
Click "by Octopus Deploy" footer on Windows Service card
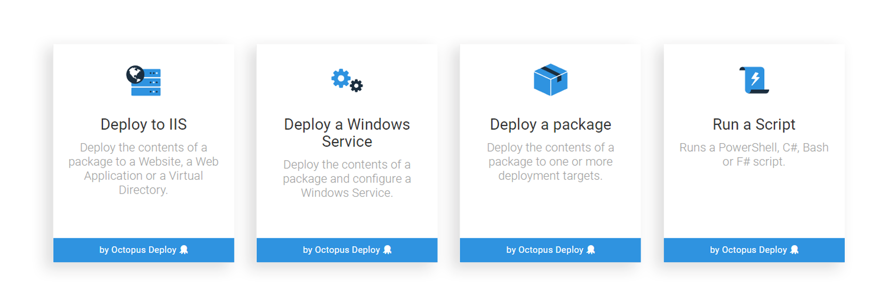coord(347,250)
